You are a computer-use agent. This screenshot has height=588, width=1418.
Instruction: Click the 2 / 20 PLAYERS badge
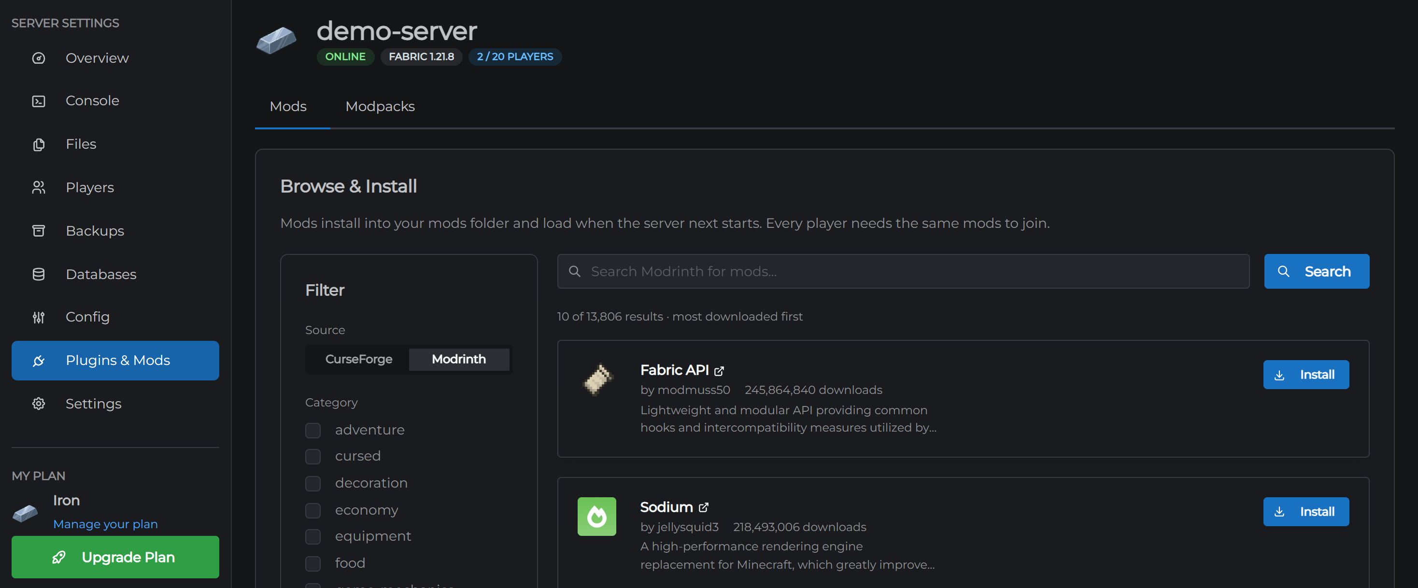[x=515, y=56]
